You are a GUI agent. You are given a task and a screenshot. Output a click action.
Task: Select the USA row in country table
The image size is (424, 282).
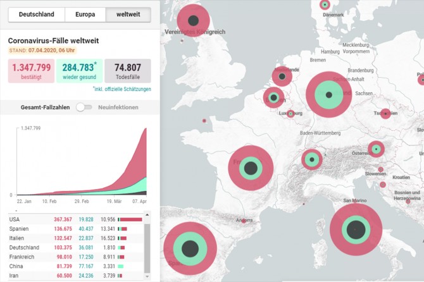click(75, 219)
